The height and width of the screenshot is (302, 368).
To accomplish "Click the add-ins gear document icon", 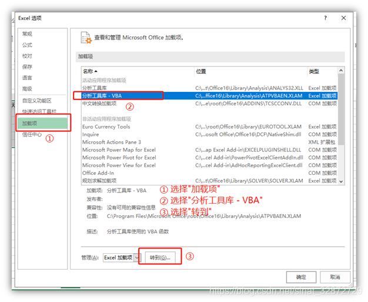I will click(86, 38).
